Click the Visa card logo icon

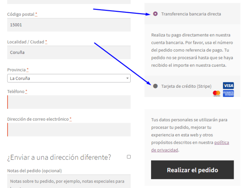[228, 86]
